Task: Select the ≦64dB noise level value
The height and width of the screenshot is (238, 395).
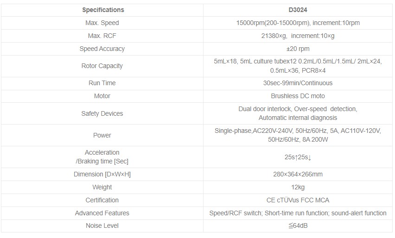Action: pyautogui.click(x=298, y=225)
